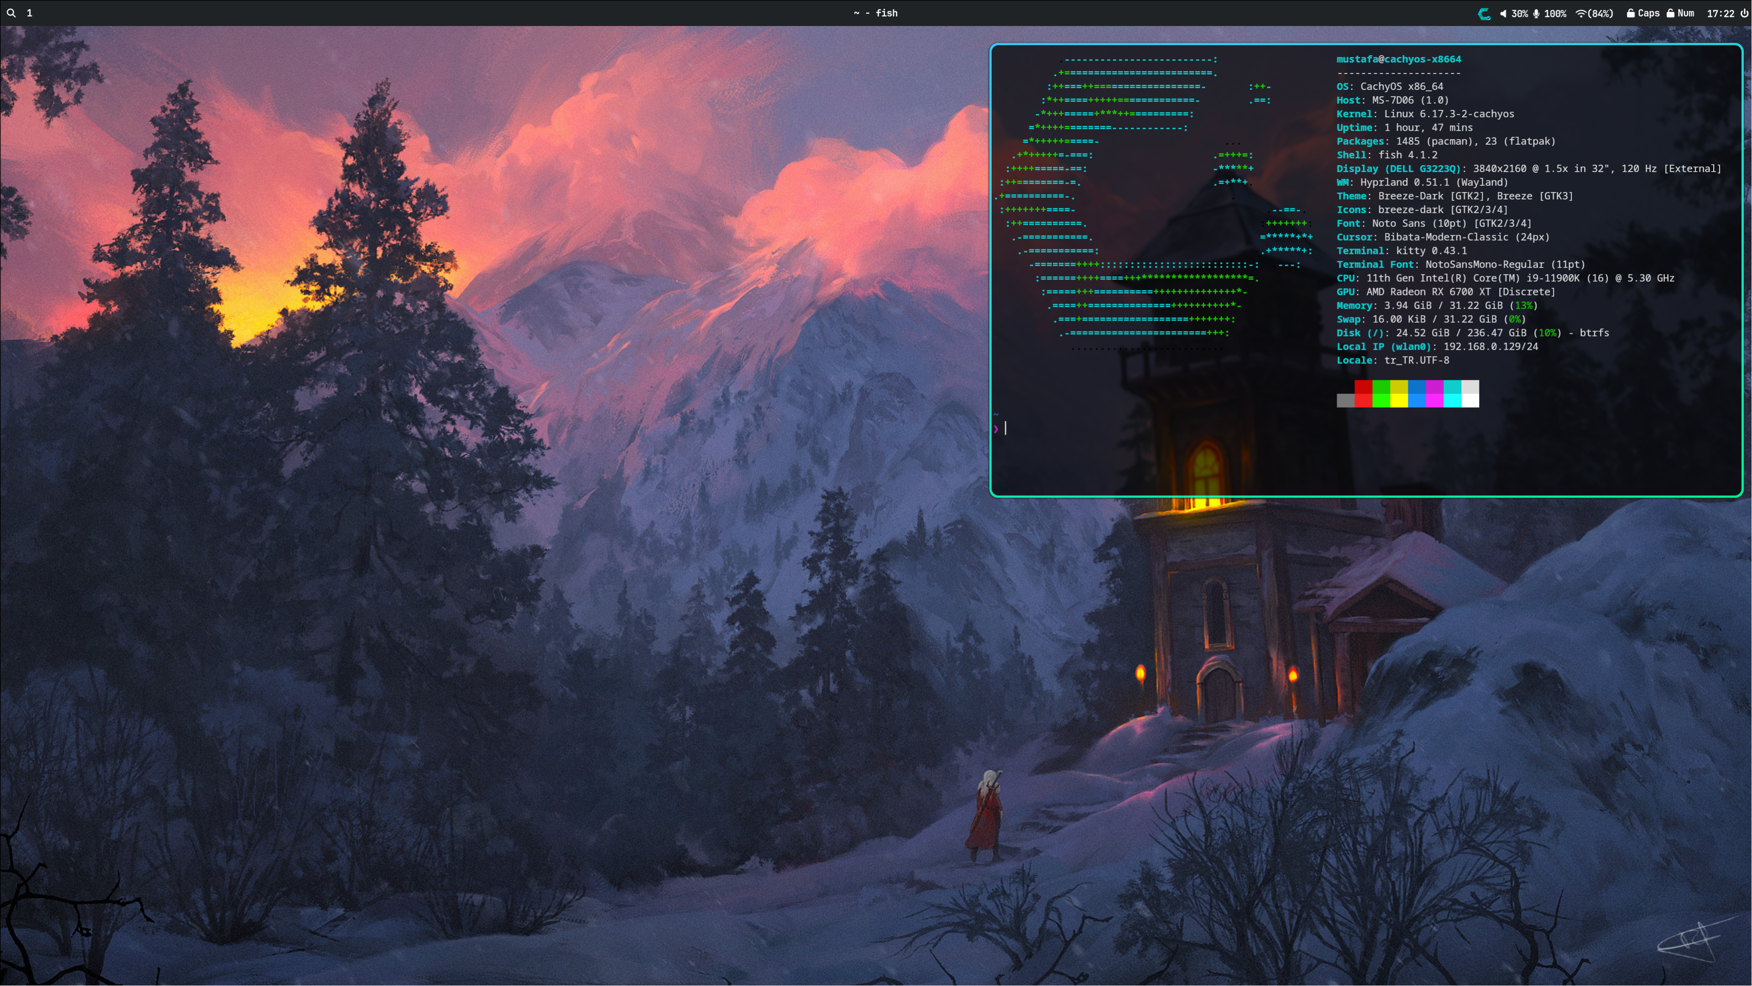Screen dimensions: 1752x986
Task: Open the Wi-Fi network indicator (84%)
Action: 1594,14
